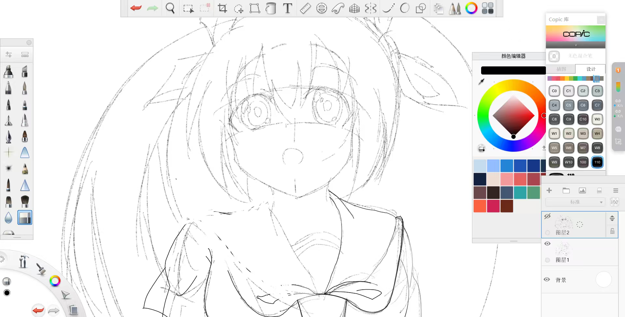Screen dimensions: 625x317
Task: Select the Zoom magnifier tool
Action: tap(170, 8)
